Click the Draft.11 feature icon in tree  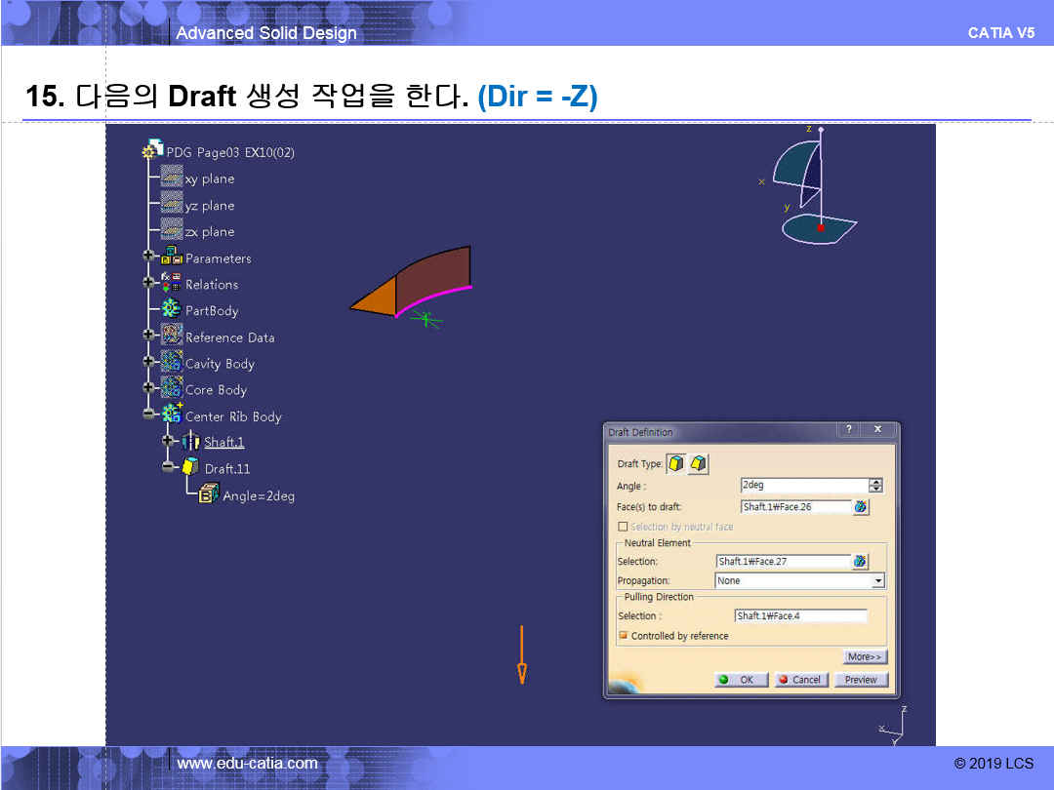point(190,468)
